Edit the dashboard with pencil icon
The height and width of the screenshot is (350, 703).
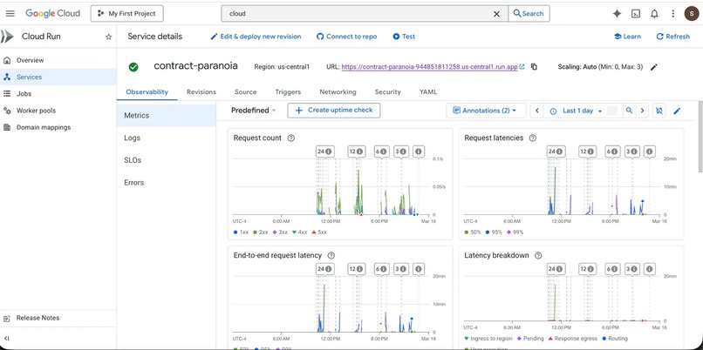(677, 111)
